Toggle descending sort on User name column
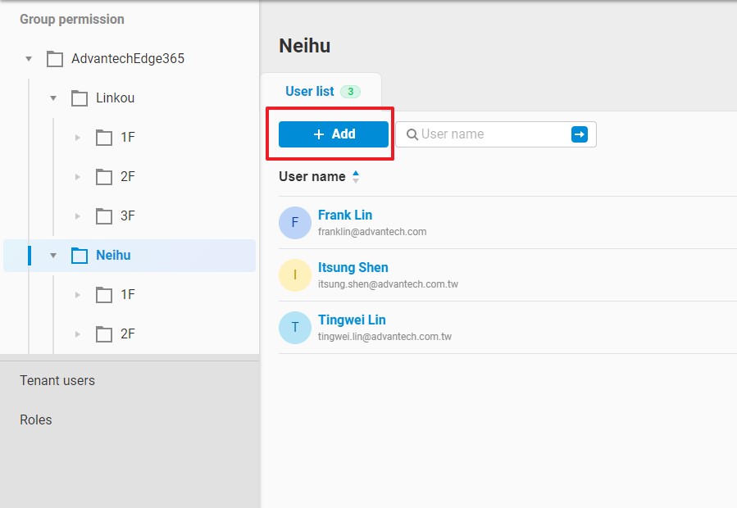The image size is (737, 508). 355,180
